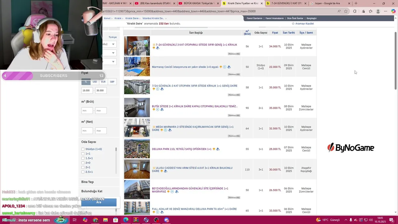
Task: Open the third location dropdown in sidebar
Action: pos(109,62)
